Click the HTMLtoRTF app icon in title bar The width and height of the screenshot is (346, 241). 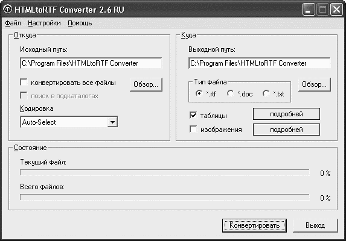[x=8, y=10]
